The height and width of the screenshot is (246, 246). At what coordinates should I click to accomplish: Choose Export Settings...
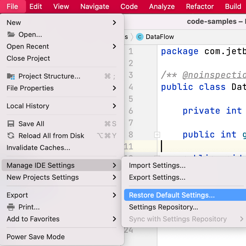[x=157, y=178]
